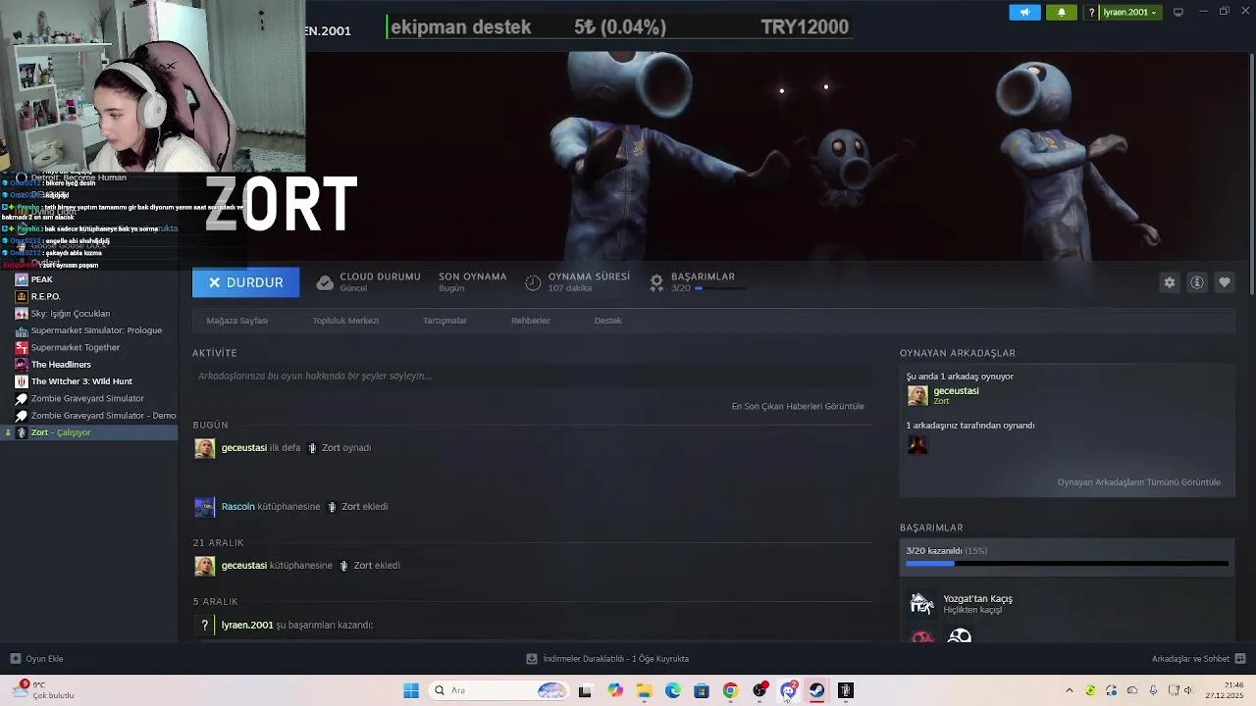Open the question mark help icon
The width and height of the screenshot is (1256, 706).
click(1091, 12)
